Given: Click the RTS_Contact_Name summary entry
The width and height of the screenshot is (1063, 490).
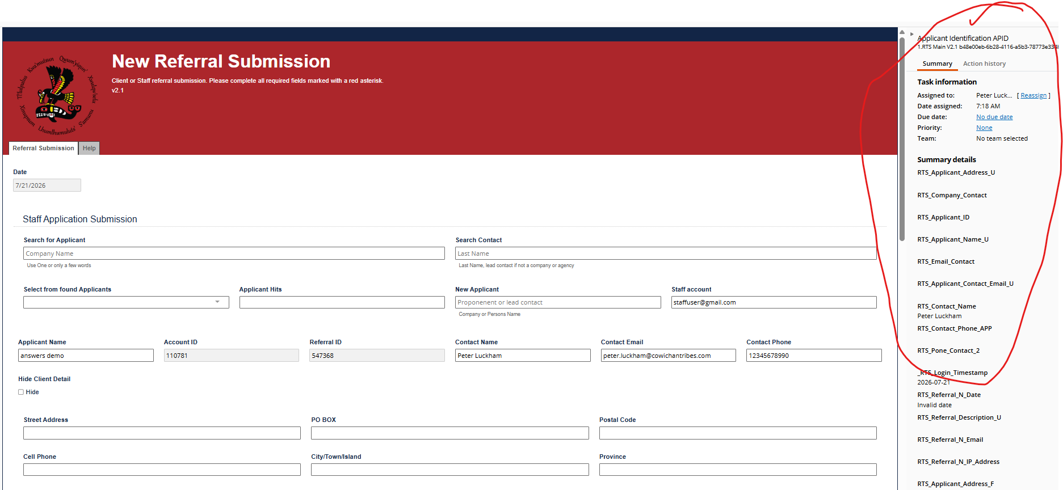Looking at the screenshot, I should (947, 306).
